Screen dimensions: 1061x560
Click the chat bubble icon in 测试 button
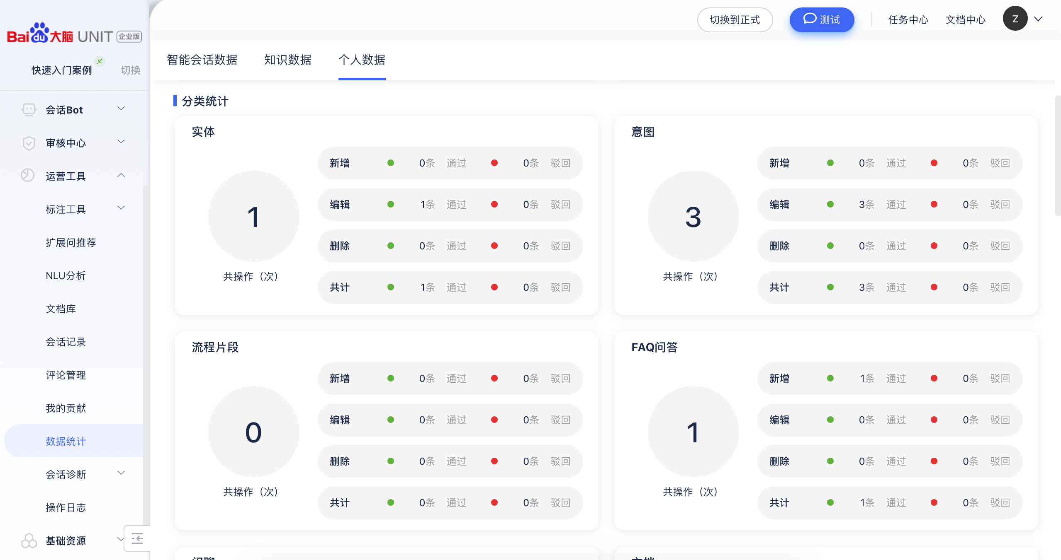tap(810, 19)
